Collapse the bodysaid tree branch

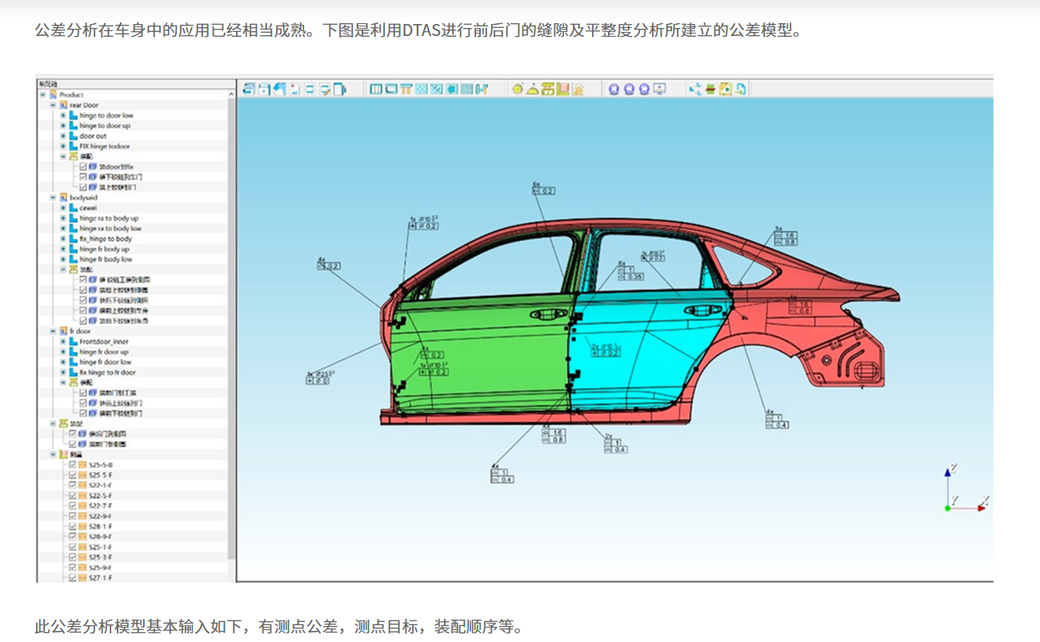53,197
